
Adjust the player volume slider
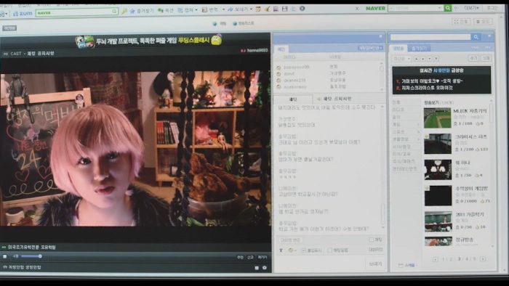31,256
